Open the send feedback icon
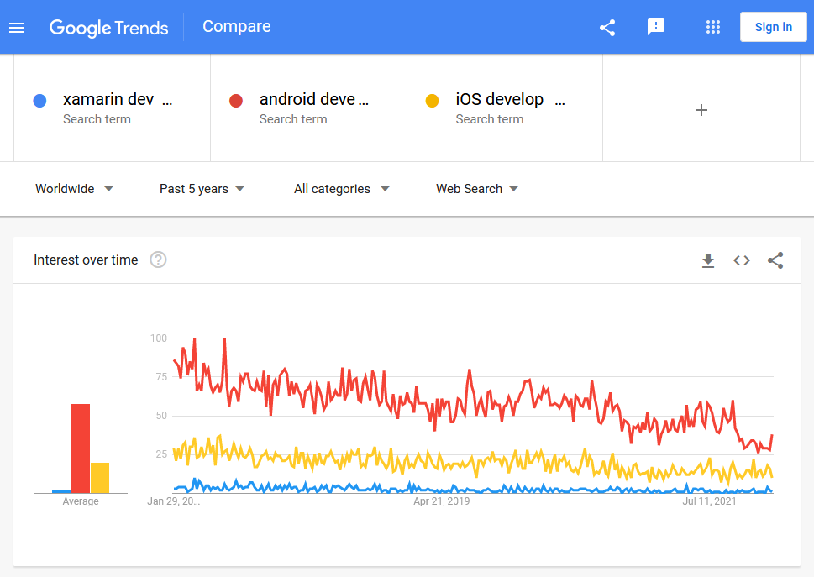Viewport: 814px width, 577px height. coord(656,27)
